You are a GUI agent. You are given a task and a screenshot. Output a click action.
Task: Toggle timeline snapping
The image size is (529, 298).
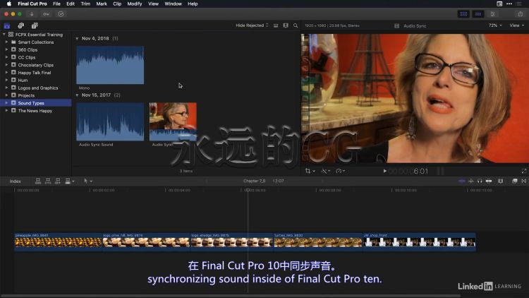point(489,181)
